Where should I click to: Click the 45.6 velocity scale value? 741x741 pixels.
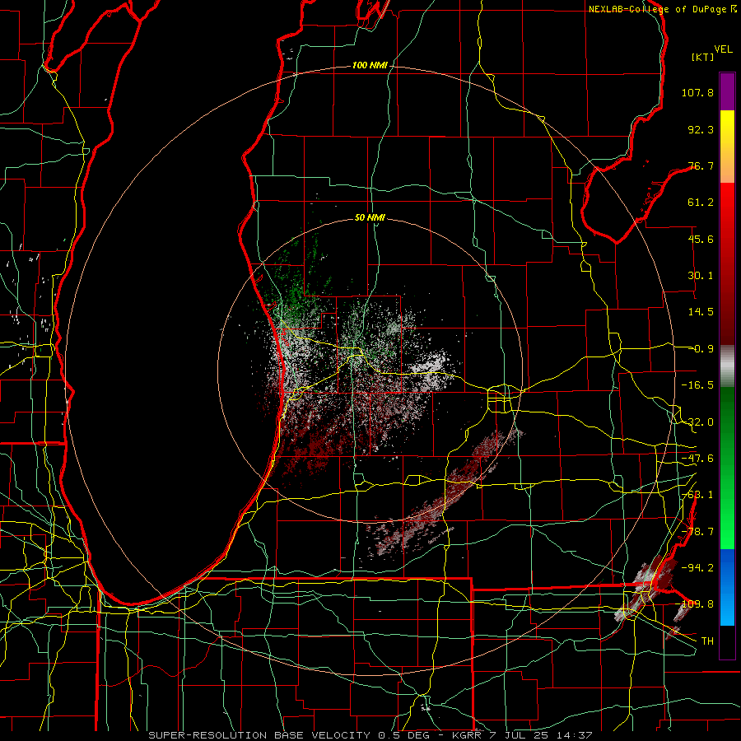coord(701,239)
